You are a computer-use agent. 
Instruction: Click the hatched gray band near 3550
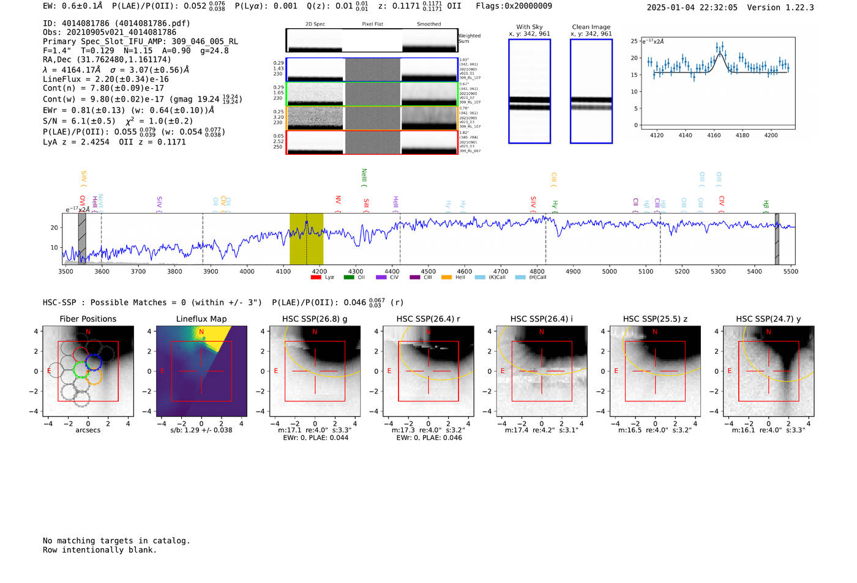click(82, 239)
